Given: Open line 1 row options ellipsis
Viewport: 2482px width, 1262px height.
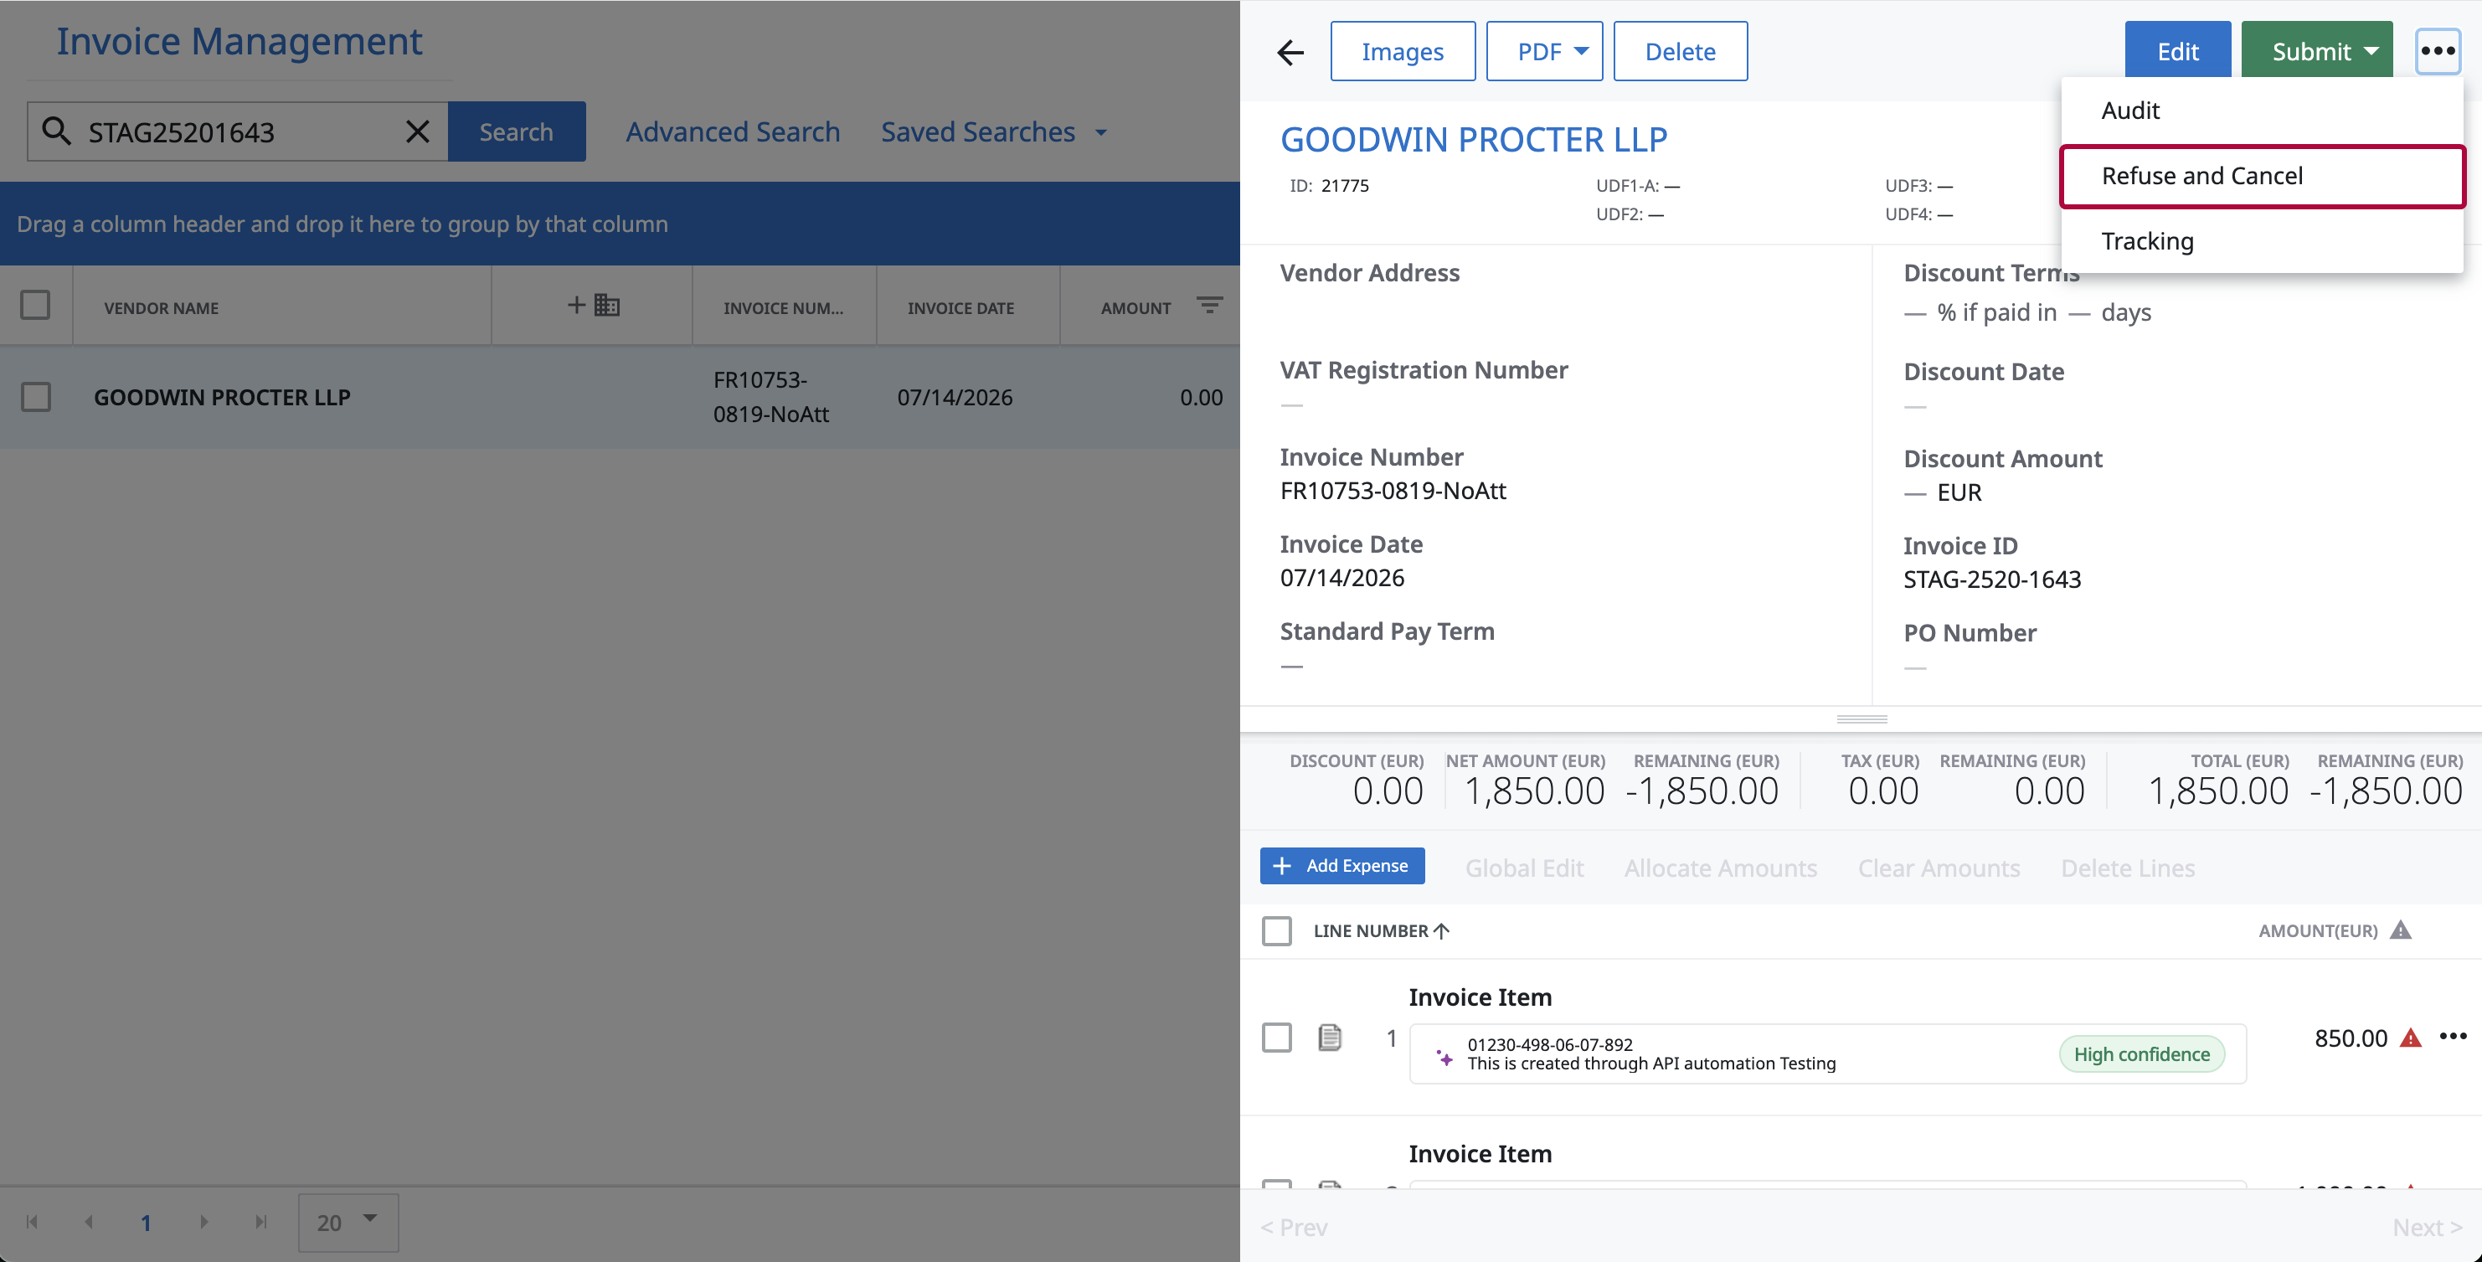Looking at the screenshot, I should (x=2453, y=1037).
